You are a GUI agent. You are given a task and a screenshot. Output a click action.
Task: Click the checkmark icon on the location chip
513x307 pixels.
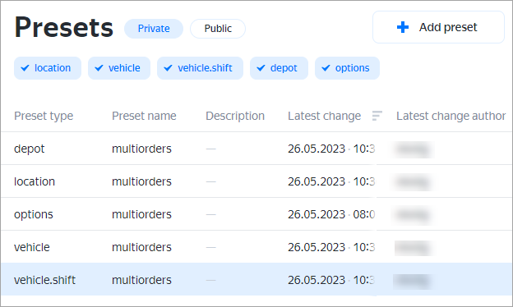click(25, 68)
